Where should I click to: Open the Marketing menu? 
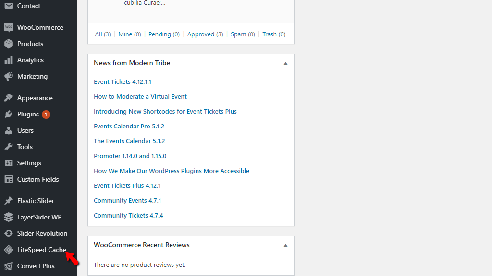32,76
